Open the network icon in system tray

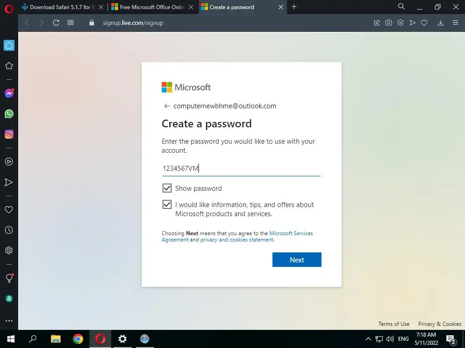pyautogui.click(x=379, y=339)
